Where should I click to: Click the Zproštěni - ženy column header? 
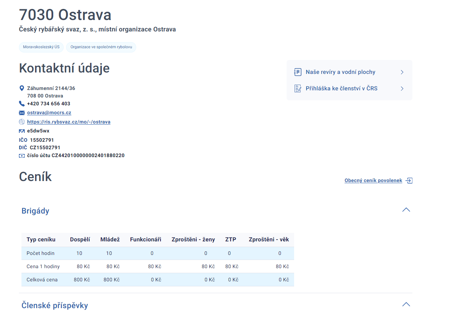click(193, 240)
